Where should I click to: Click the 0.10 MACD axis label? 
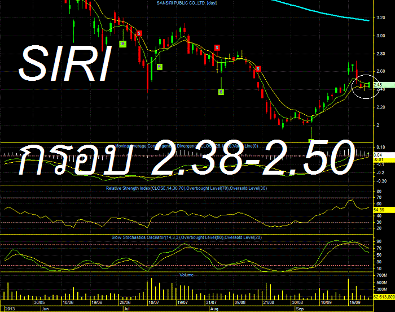tap(381, 147)
